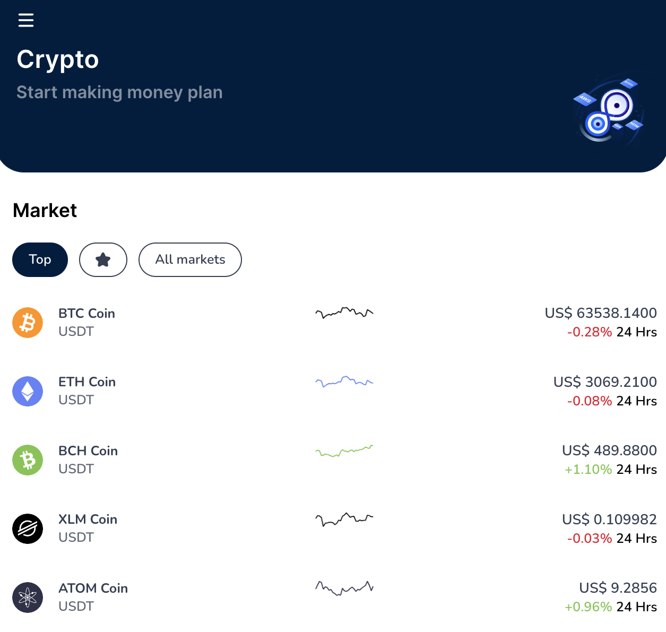Select the Top tab in Market section
The image size is (666, 632).
(x=40, y=259)
